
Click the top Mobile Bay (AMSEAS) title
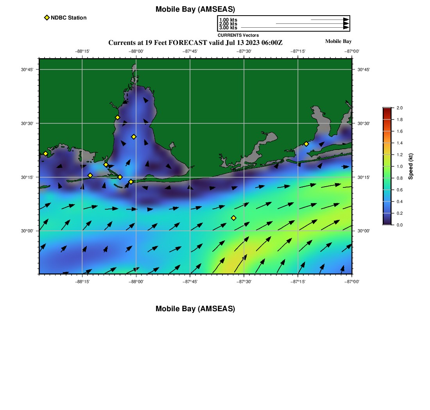pyautogui.click(x=195, y=9)
